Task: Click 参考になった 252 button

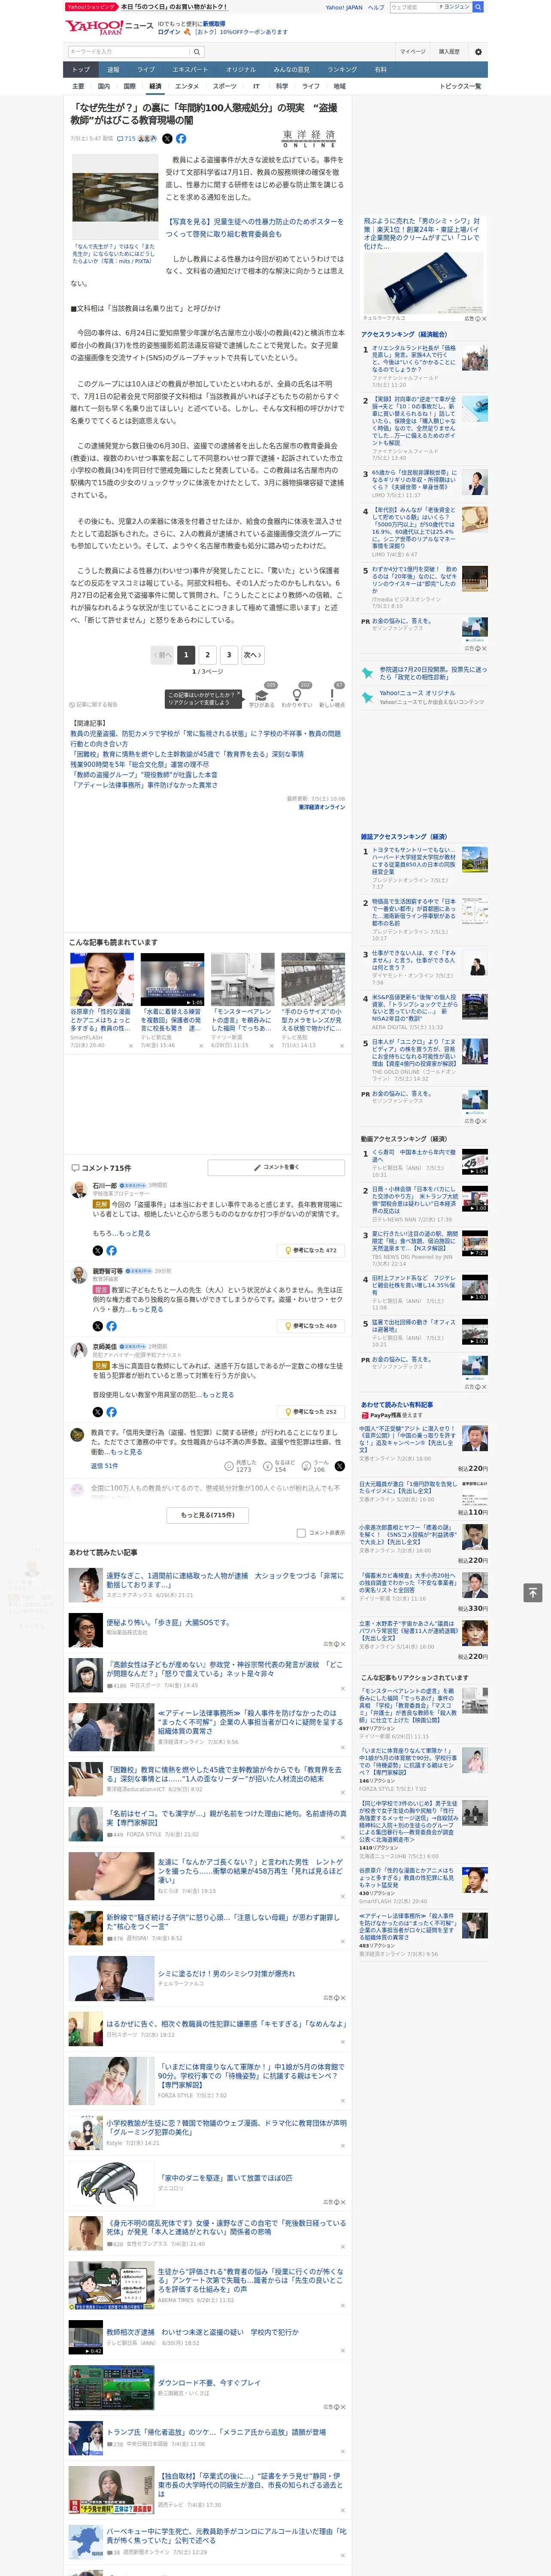Action: coord(311,1412)
